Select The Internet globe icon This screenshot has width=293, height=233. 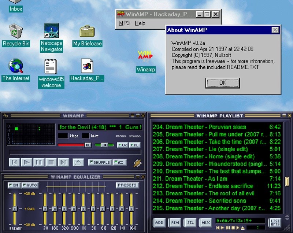click(16, 66)
